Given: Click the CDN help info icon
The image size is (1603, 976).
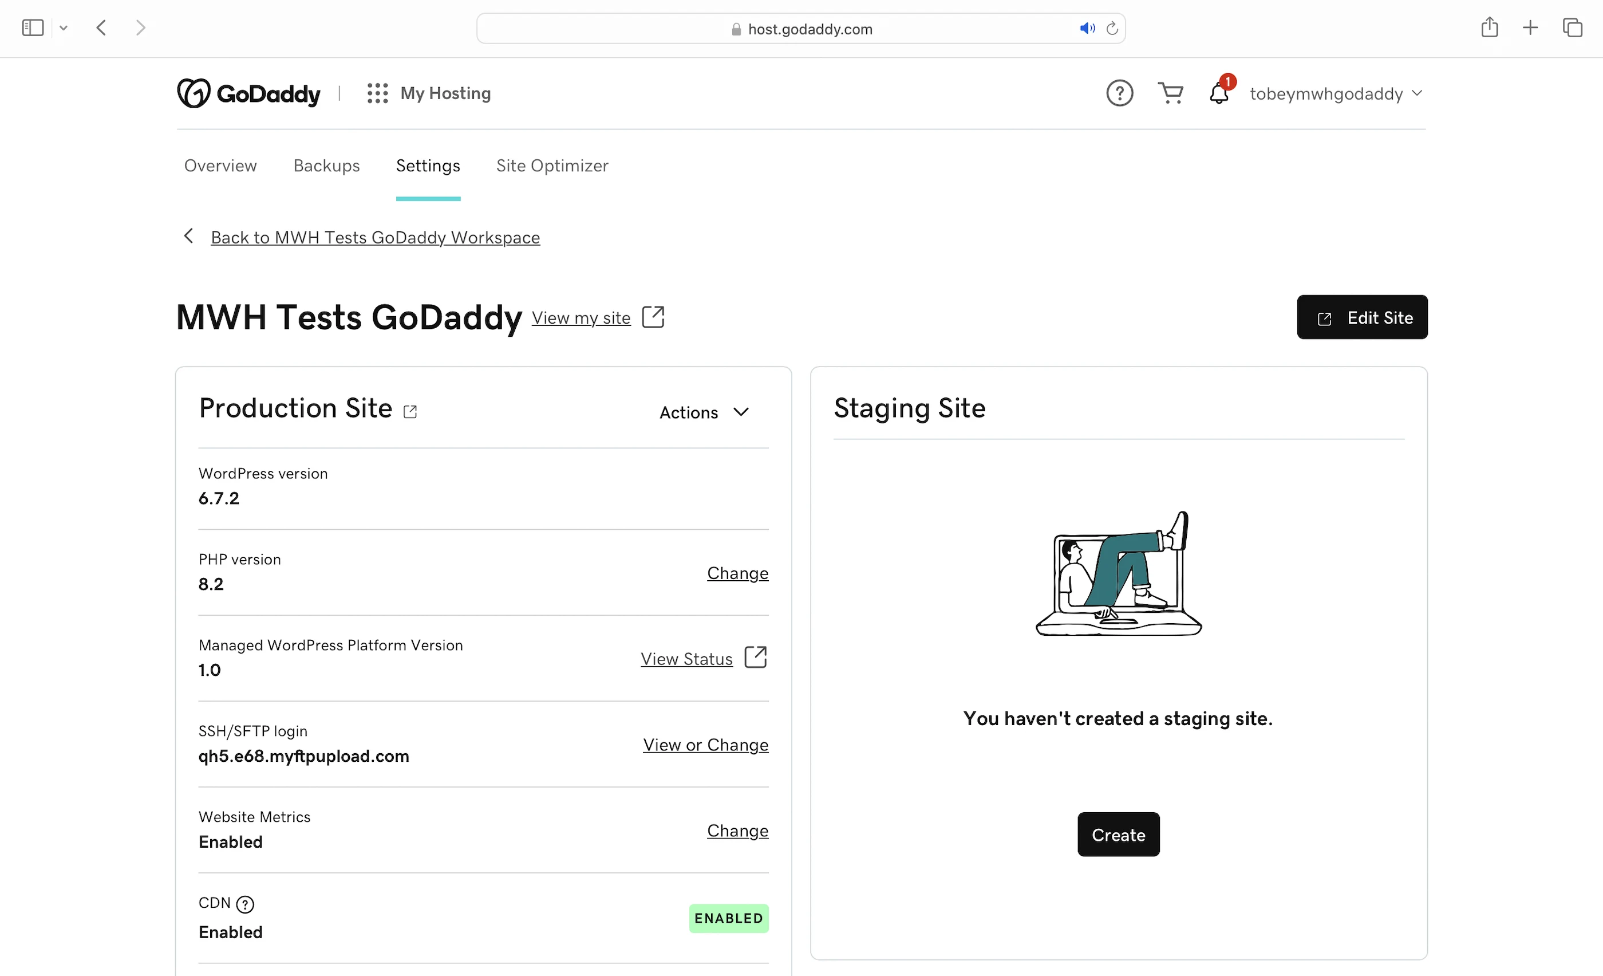Looking at the screenshot, I should tap(245, 904).
